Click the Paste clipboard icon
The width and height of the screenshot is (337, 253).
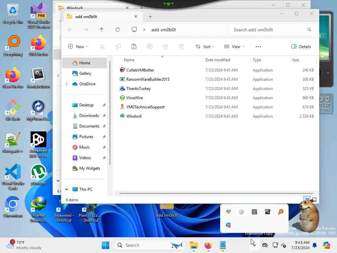point(134,46)
